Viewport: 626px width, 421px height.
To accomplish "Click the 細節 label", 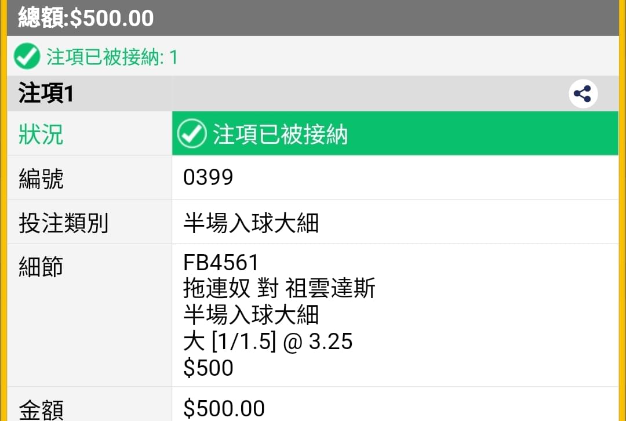I will point(41,267).
